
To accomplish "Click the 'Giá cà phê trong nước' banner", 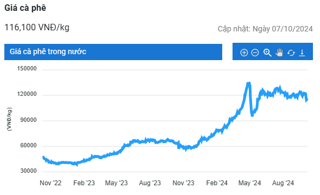I will click(x=113, y=52).
